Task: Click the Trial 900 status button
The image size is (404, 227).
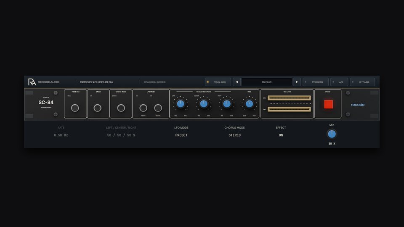Action: [218, 82]
